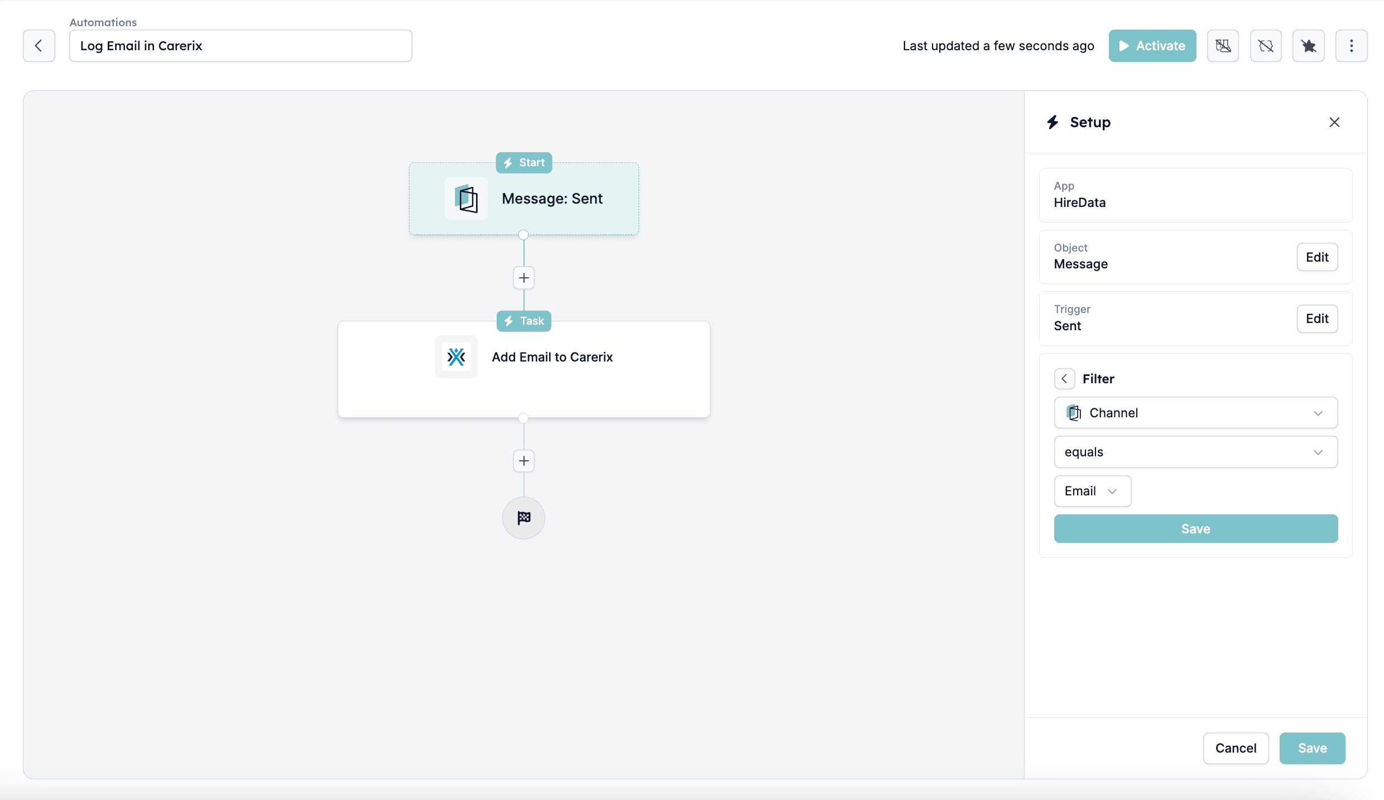The height and width of the screenshot is (800, 1384).
Task: Click the Task badge on the task node
Action: pyautogui.click(x=523, y=321)
